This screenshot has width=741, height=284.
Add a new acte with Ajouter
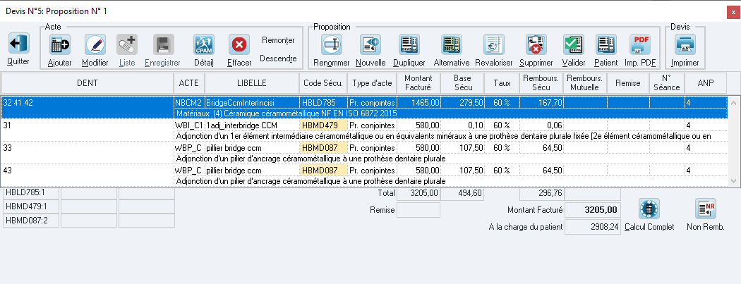click(x=60, y=46)
